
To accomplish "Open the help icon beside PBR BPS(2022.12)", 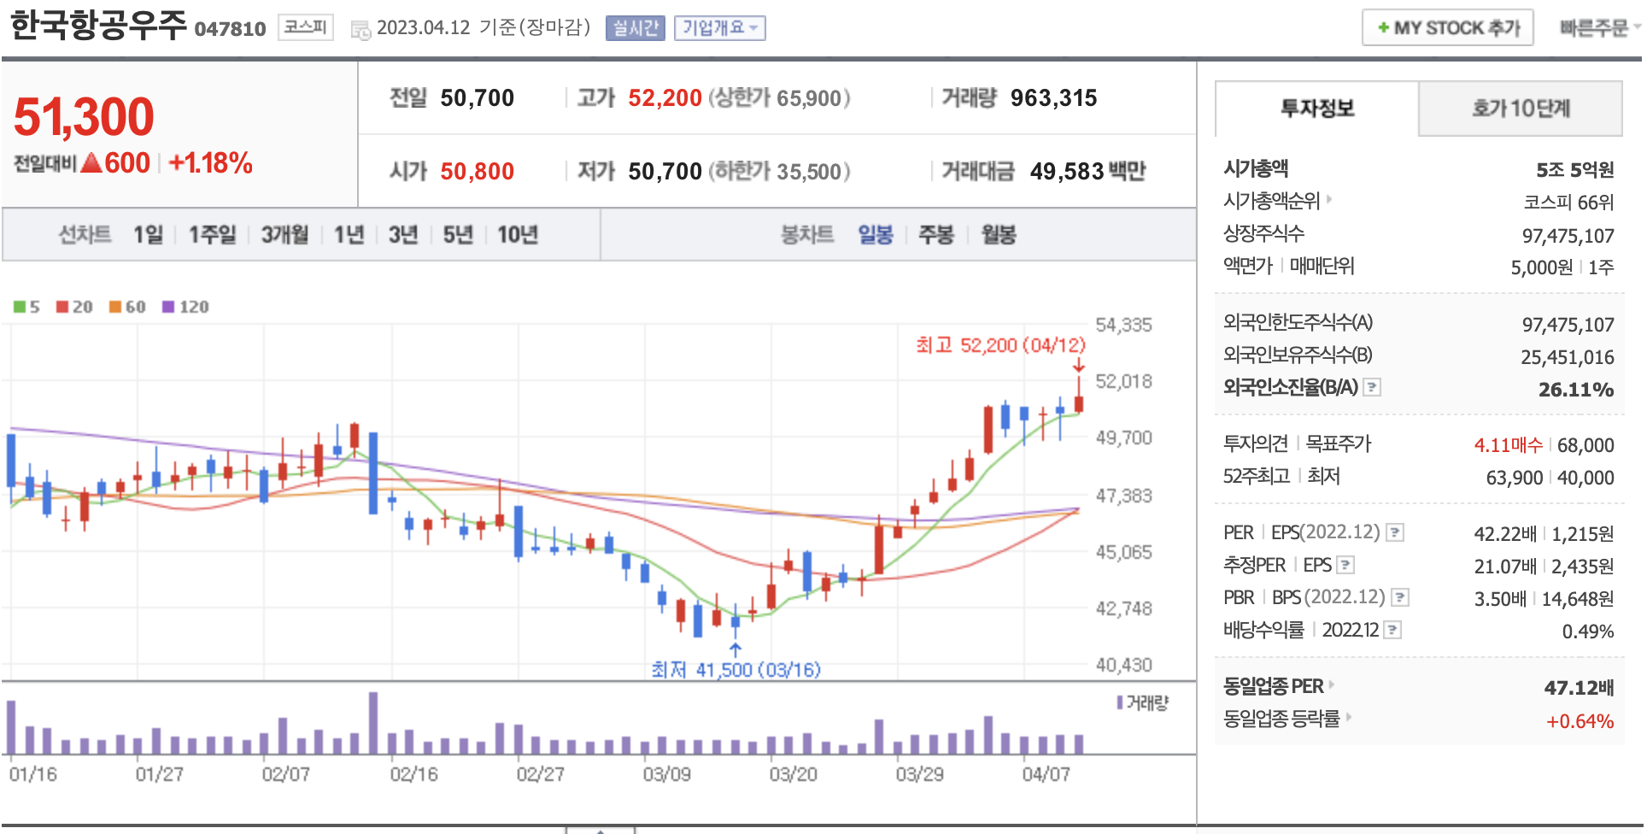I will click(x=1399, y=597).
